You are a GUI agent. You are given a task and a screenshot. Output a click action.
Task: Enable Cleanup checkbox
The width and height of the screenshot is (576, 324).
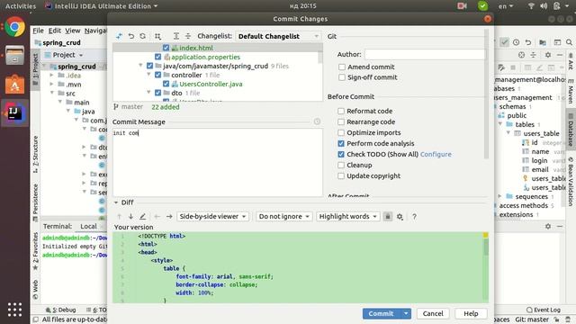point(341,166)
